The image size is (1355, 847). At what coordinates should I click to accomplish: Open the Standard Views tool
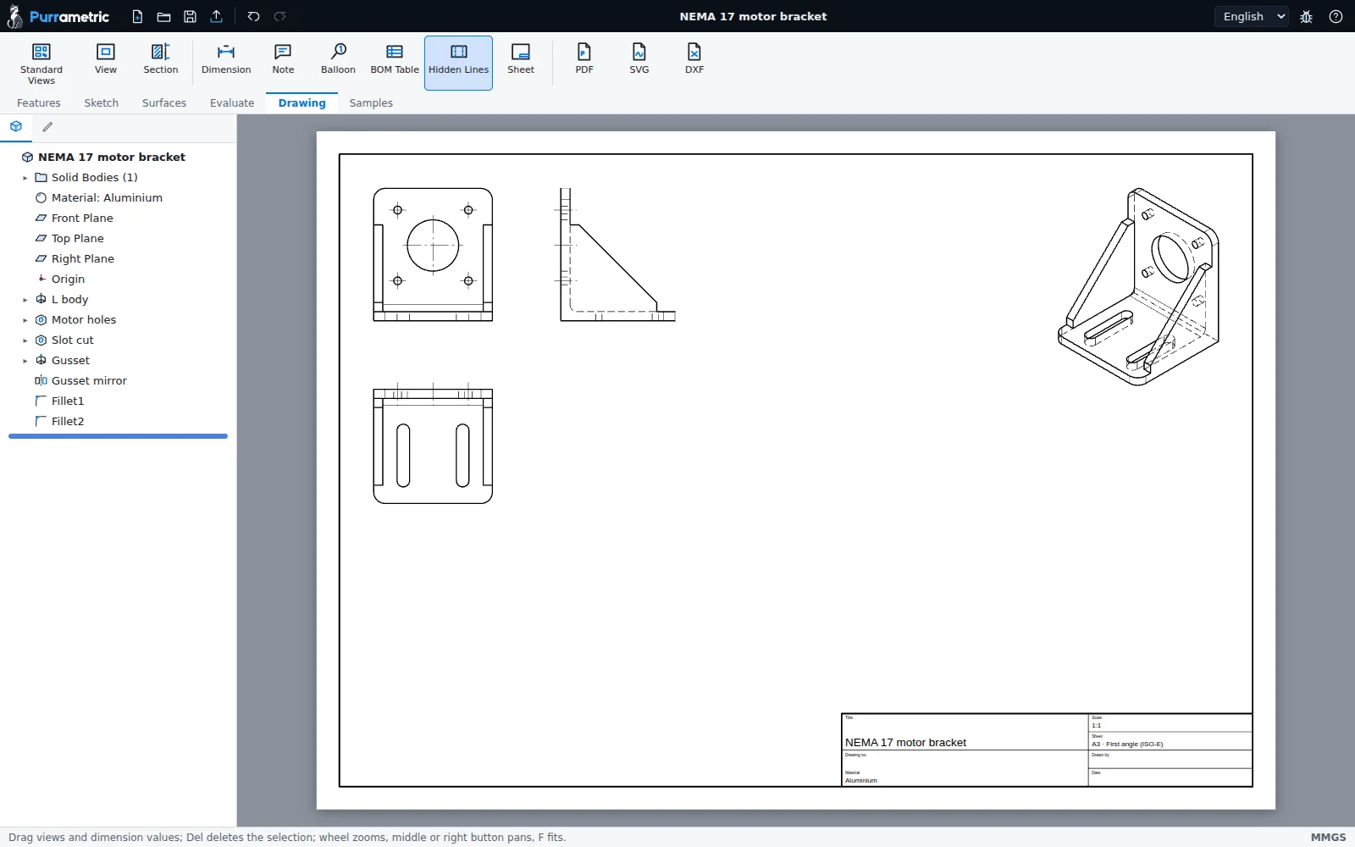click(x=41, y=63)
